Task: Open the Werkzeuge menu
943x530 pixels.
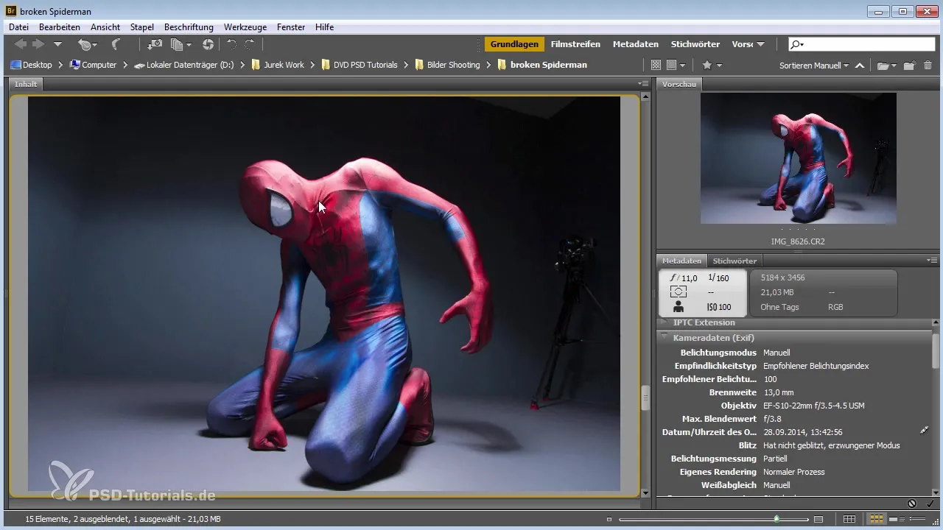Action: [245, 27]
